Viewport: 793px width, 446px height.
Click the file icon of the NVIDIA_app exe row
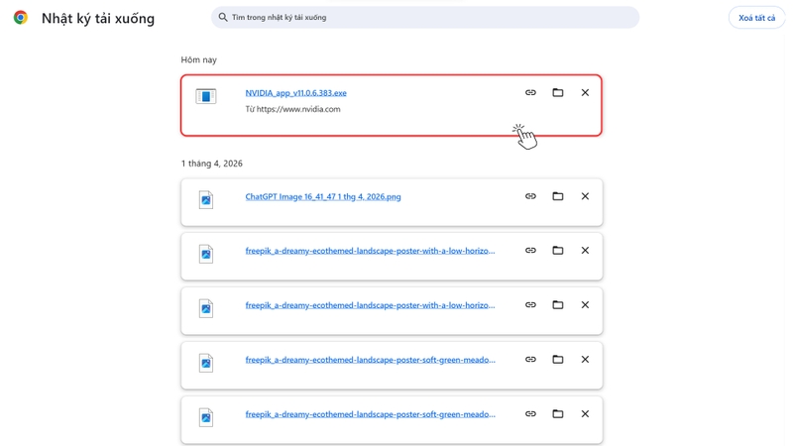(206, 96)
